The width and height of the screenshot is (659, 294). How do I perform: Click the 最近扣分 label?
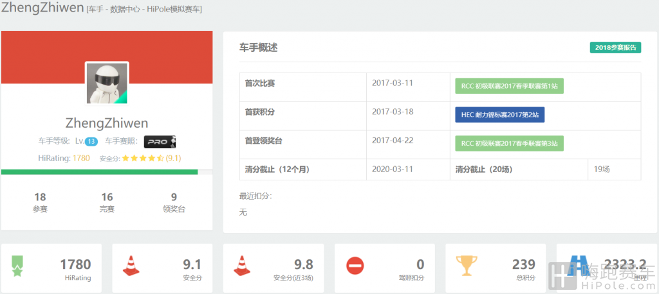(x=255, y=196)
